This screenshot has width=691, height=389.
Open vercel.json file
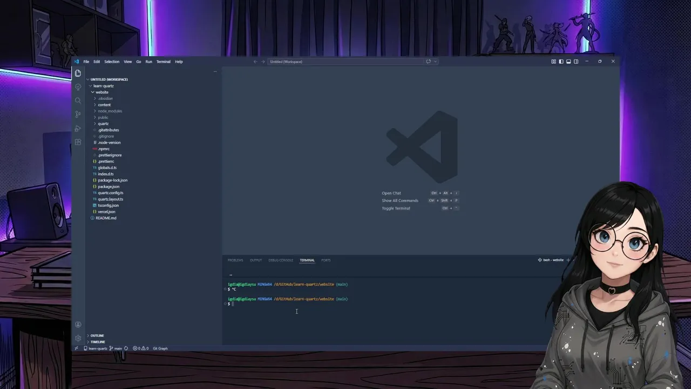point(106,212)
